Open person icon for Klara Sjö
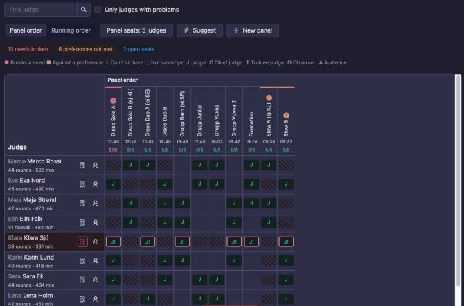The height and width of the screenshot is (306, 464). coord(96,242)
